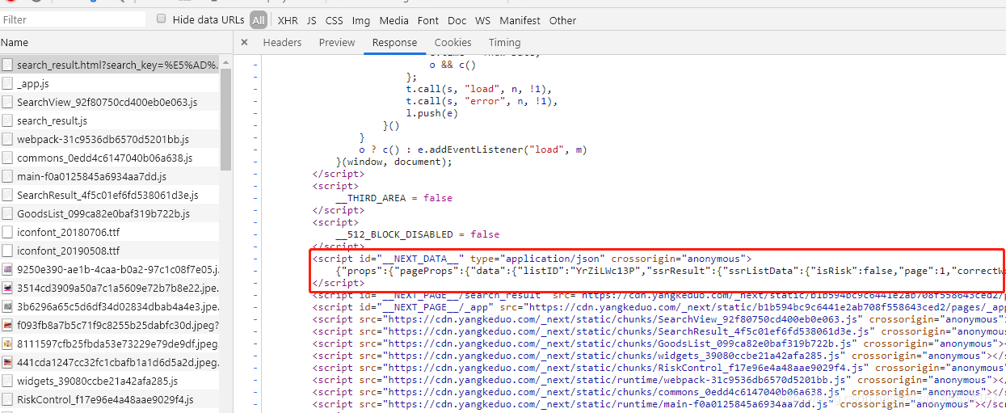Toggle the Hide data URLs checkbox
Viewport: 1006px width, 413px height.
coord(162,19)
